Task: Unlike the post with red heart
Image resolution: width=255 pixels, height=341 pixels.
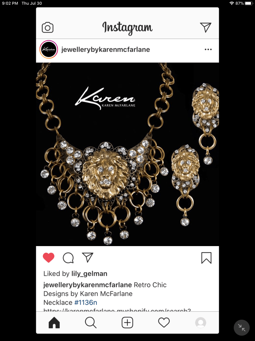Action: pyautogui.click(x=48, y=258)
